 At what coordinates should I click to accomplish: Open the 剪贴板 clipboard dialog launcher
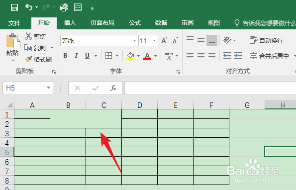coord(54,72)
